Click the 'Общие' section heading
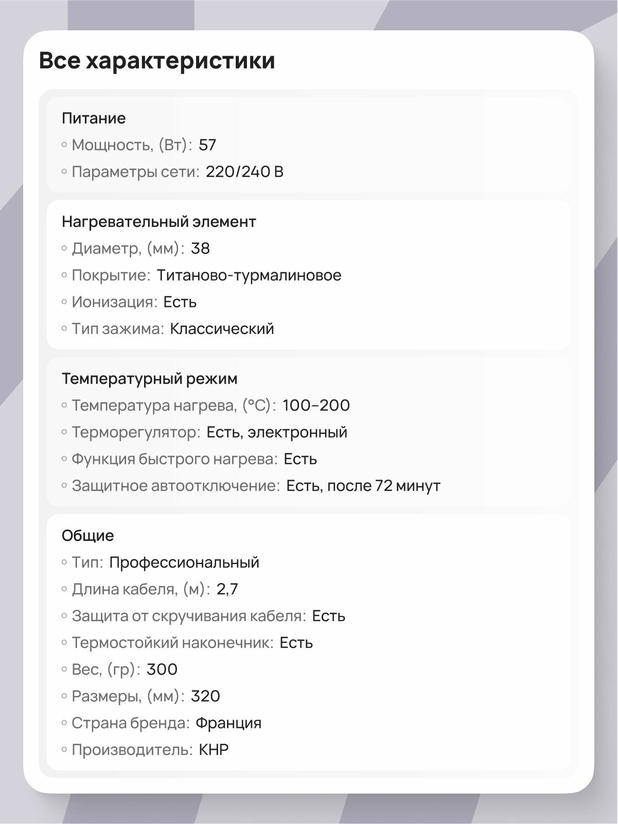Image resolution: width=618 pixels, height=824 pixels. tap(88, 536)
